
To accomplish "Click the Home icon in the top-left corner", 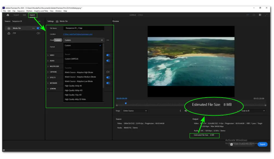I will 8,15.
